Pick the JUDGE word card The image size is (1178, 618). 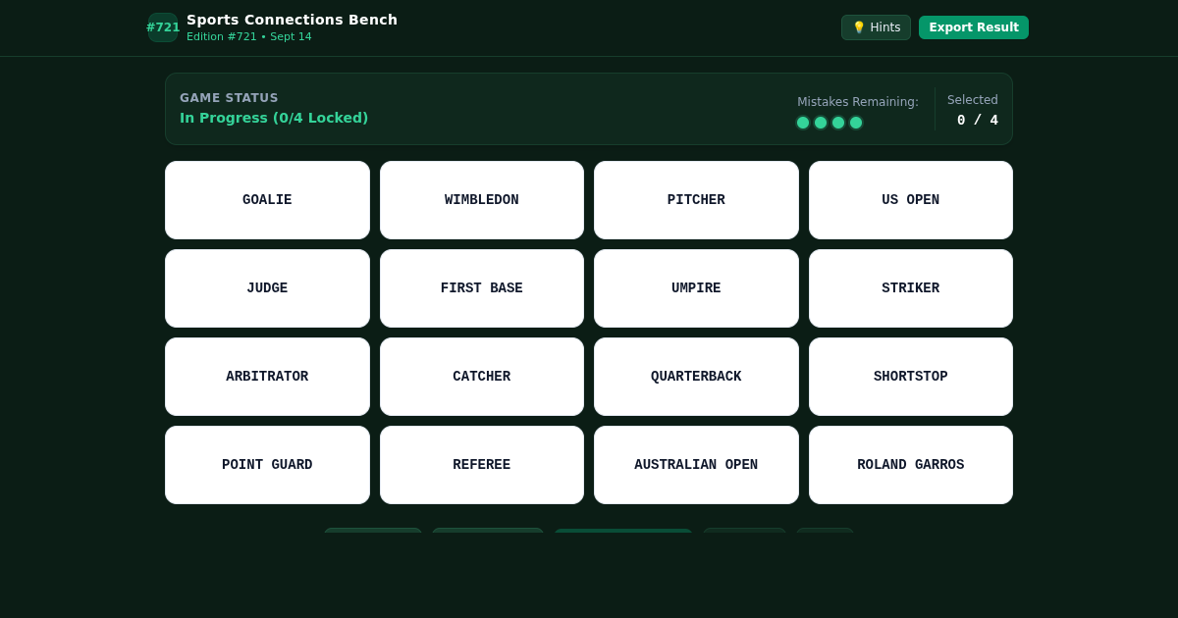coord(267,288)
